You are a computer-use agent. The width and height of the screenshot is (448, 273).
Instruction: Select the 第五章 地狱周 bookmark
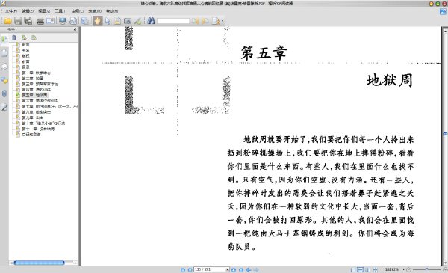click(34, 95)
